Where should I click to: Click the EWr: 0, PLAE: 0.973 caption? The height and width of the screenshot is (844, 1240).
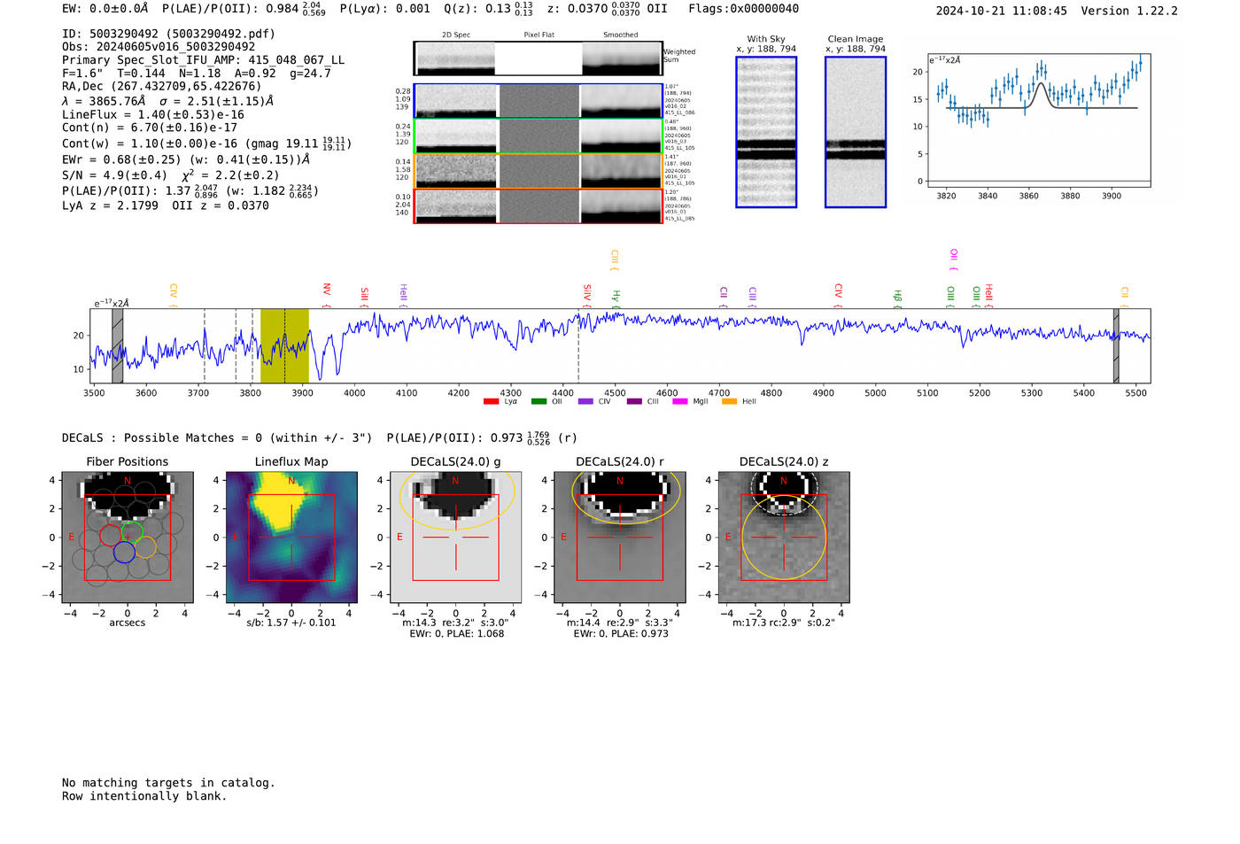[x=621, y=634]
